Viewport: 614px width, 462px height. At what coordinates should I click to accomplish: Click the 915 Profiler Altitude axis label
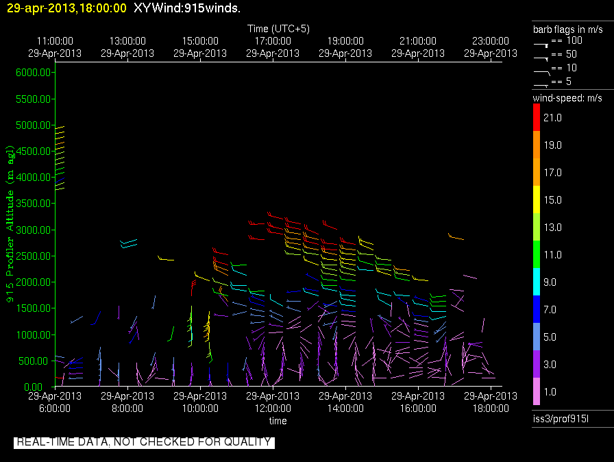coord(10,223)
